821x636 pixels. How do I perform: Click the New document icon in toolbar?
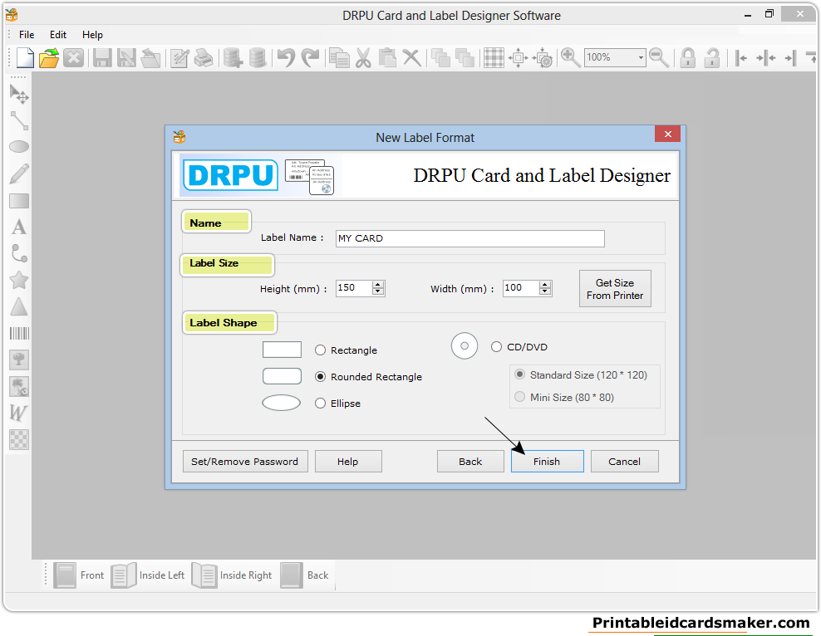click(x=25, y=57)
